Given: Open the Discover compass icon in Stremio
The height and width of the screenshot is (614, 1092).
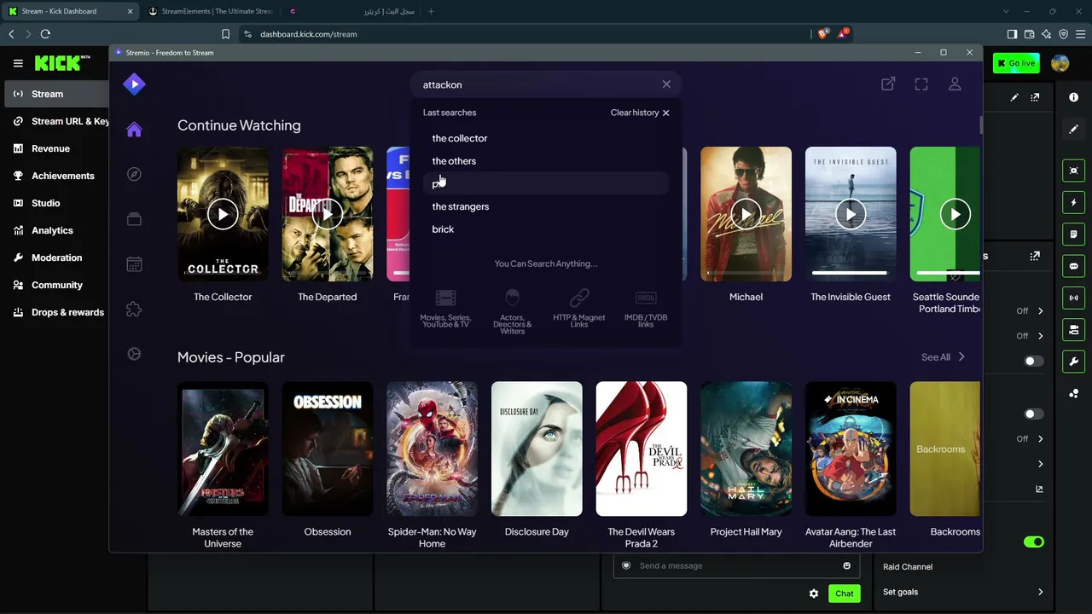Looking at the screenshot, I should 134,174.
